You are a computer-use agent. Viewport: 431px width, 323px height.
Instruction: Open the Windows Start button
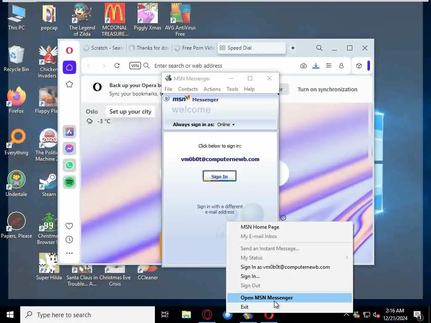[10, 315]
